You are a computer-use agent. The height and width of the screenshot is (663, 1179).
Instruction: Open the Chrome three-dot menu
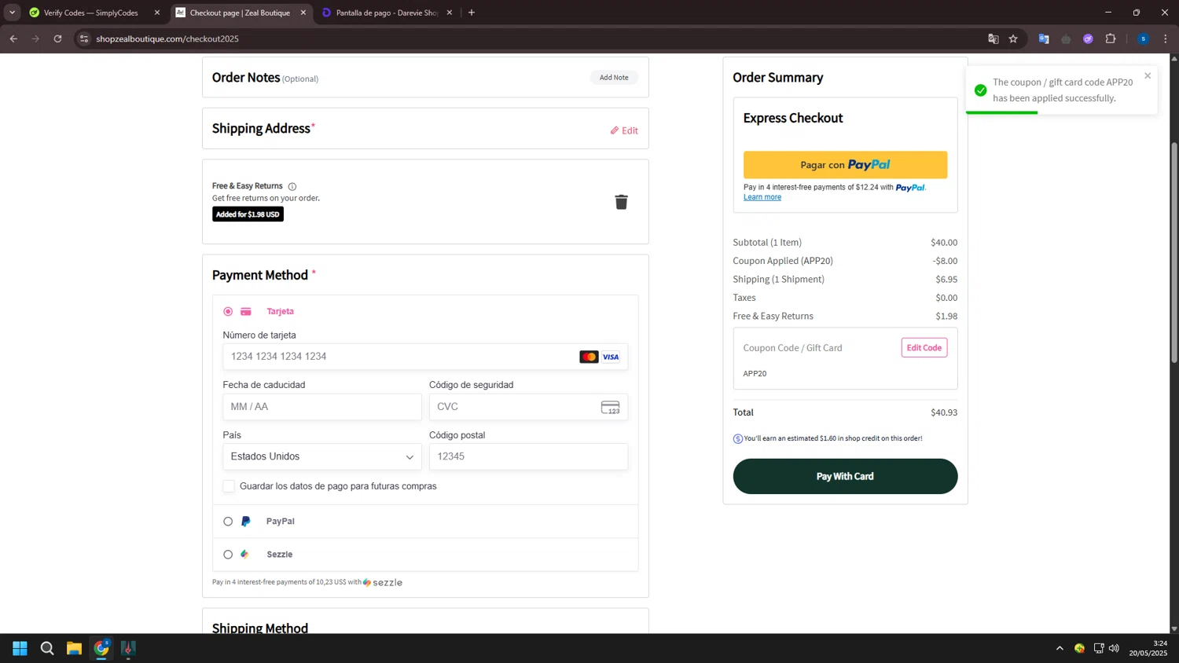(x=1166, y=38)
